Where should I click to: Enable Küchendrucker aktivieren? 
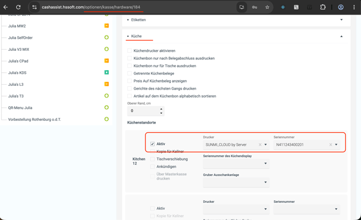129,51
